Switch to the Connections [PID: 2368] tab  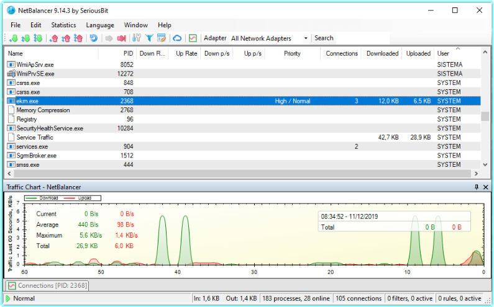point(47,285)
